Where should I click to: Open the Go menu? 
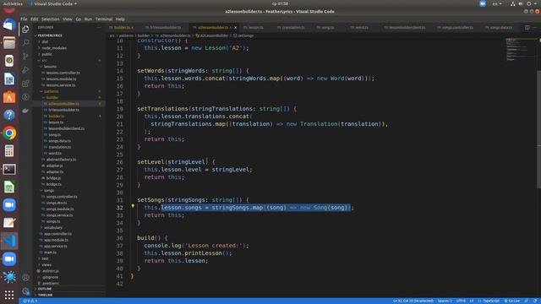[x=79, y=19]
